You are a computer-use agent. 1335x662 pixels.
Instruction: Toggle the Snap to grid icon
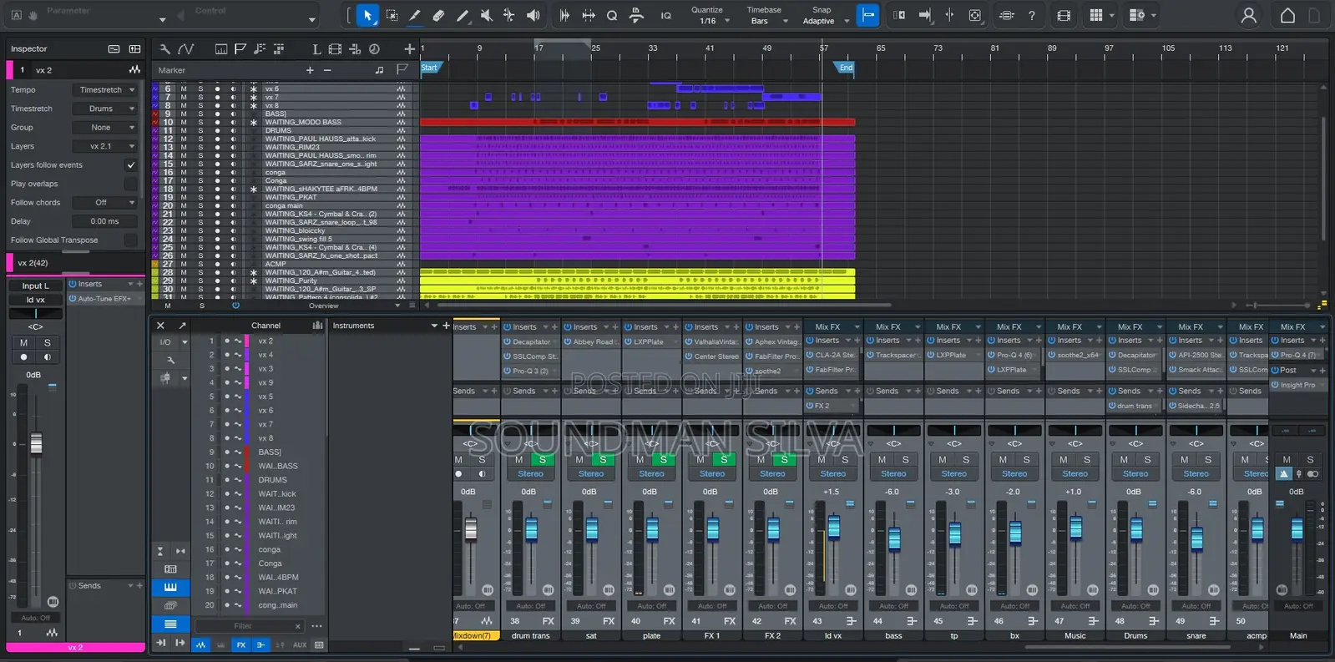point(868,15)
